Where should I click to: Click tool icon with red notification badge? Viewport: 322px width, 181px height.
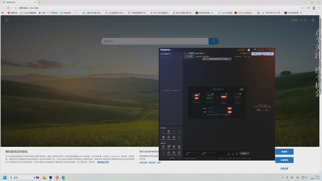click(169, 147)
